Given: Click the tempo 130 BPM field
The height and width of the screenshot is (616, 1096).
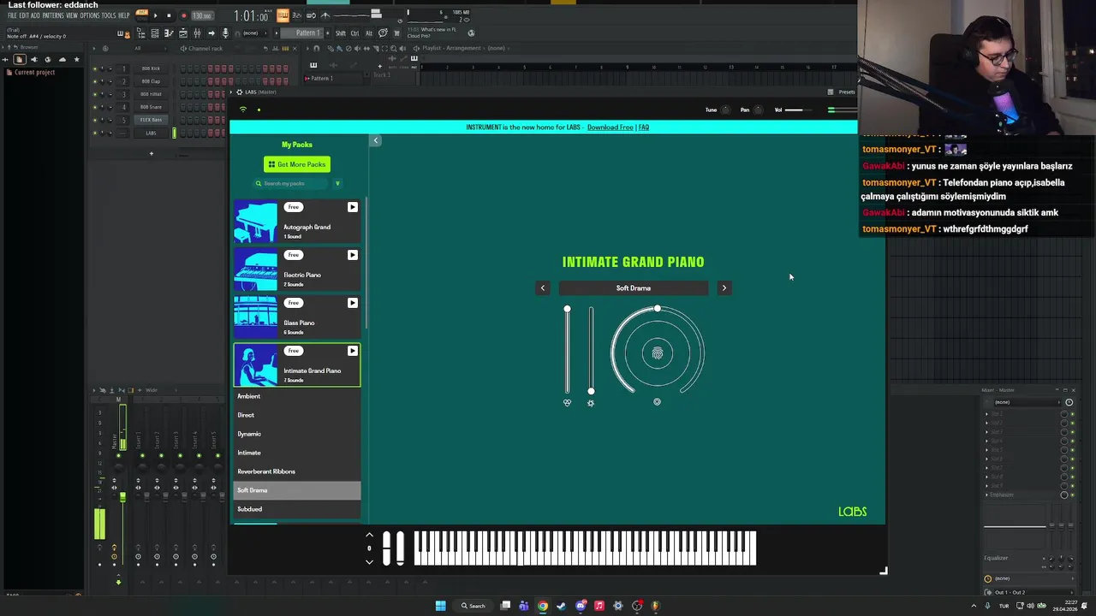Looking at the screenshot, I should [x=202, y=15].
